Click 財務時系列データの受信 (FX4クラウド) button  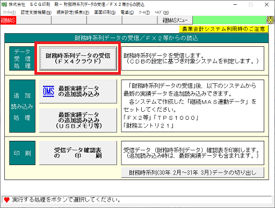tap(78, 59)
